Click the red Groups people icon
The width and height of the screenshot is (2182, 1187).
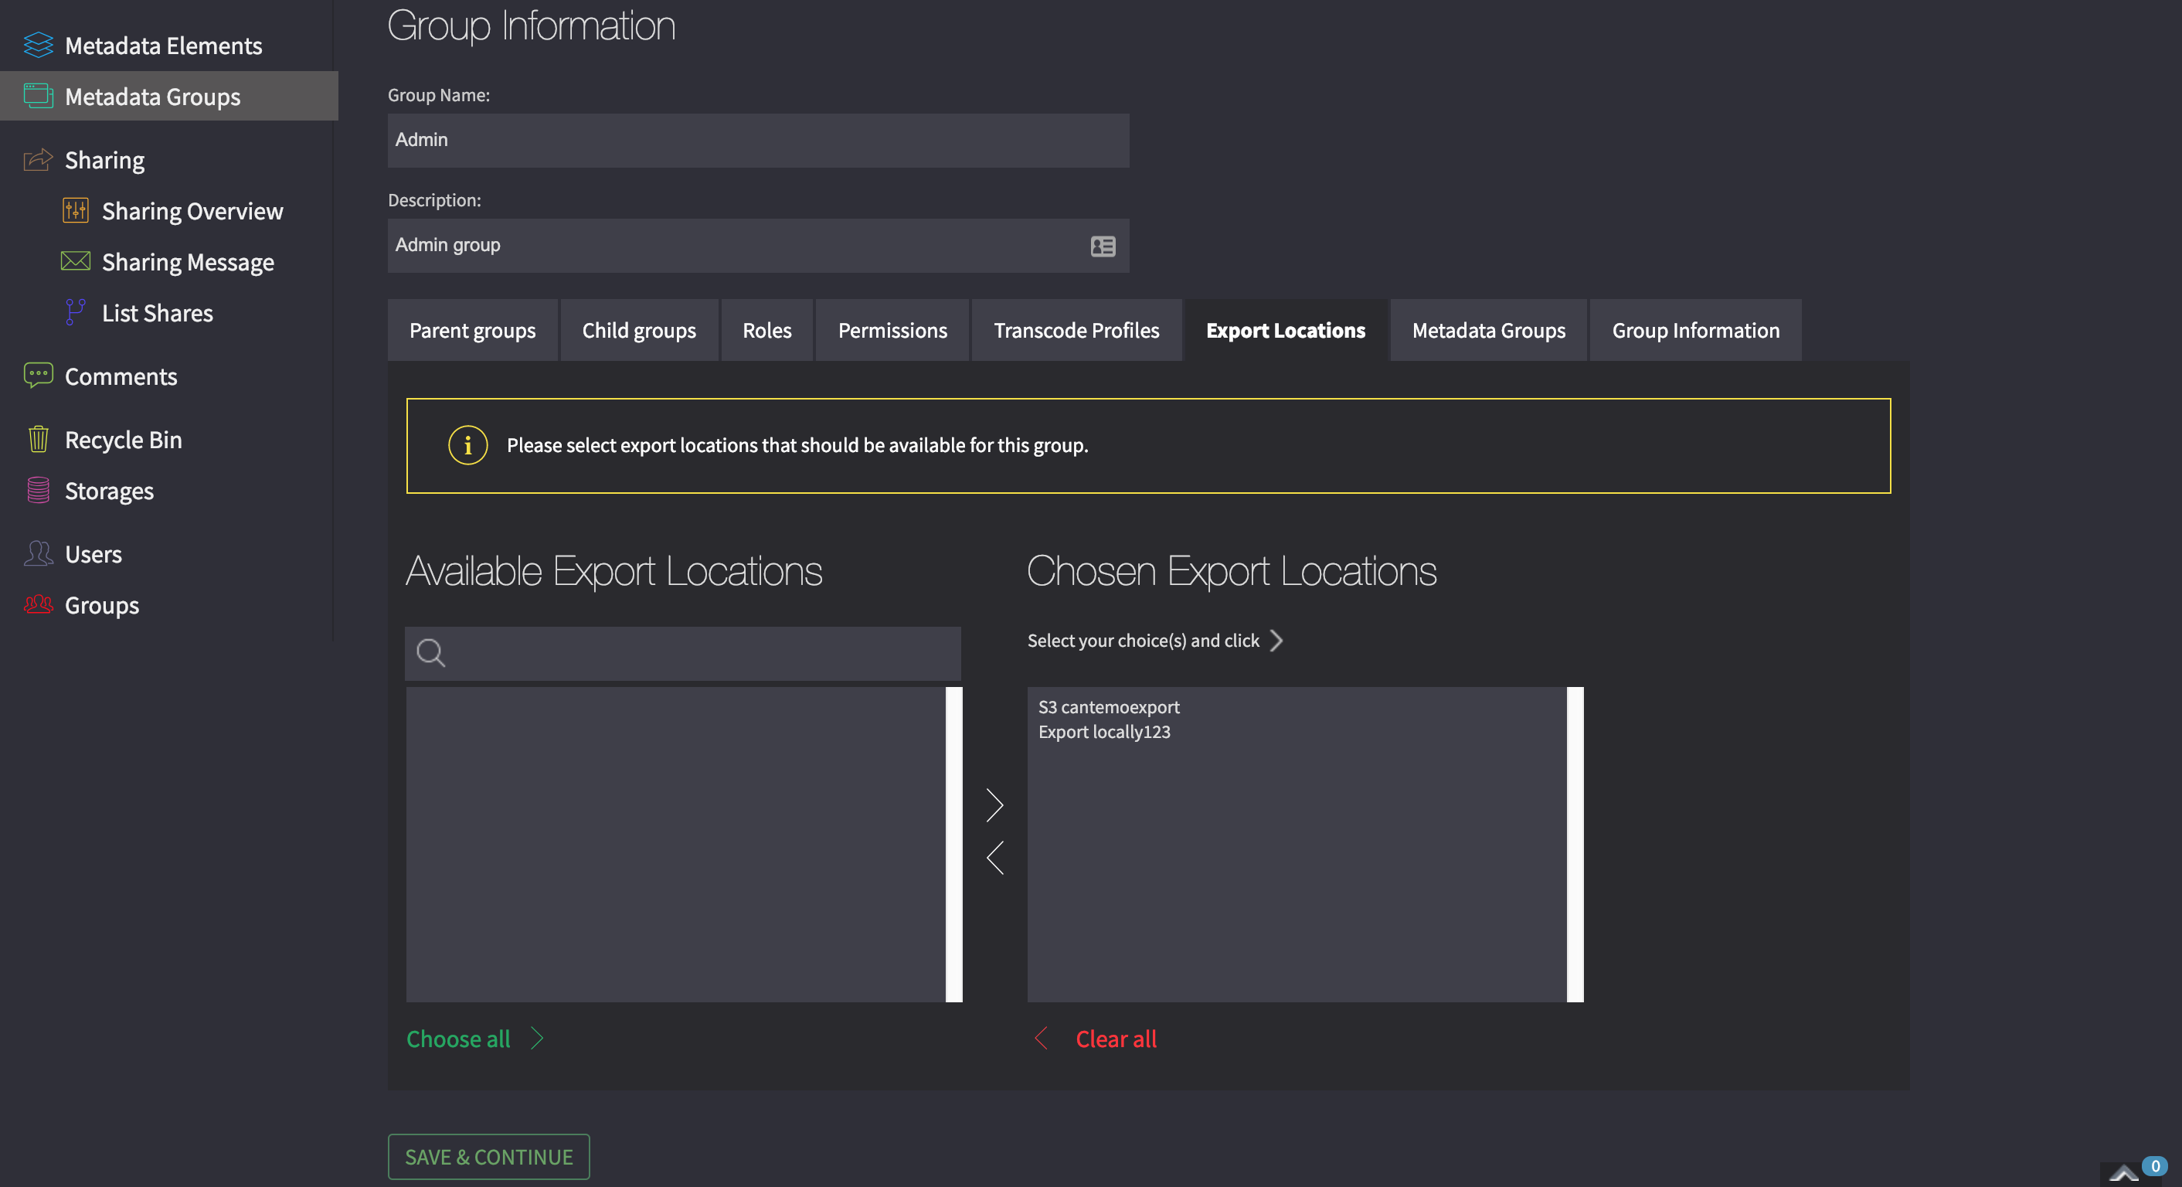click(38, 604)
